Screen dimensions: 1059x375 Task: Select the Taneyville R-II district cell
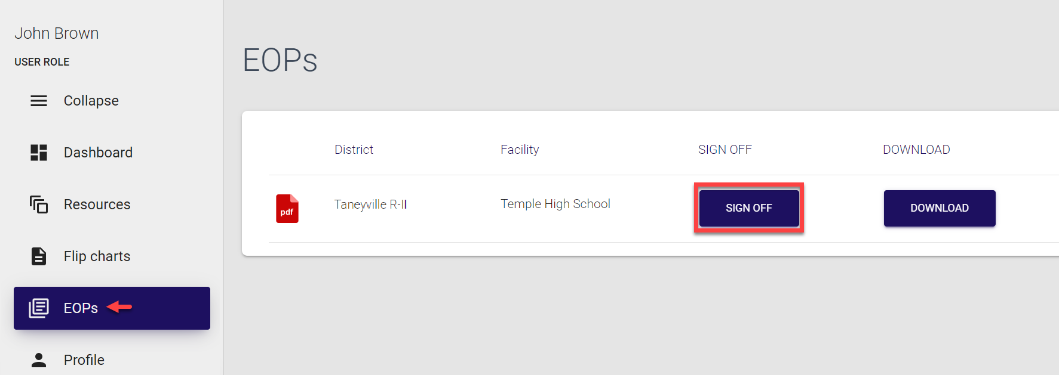tap(370, 204)
